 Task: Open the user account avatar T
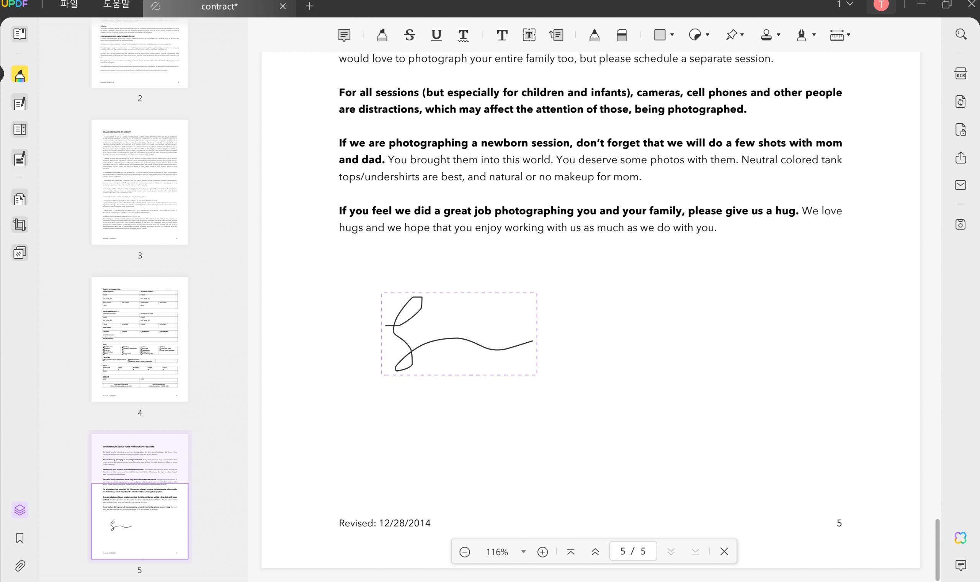pos(881,5)
